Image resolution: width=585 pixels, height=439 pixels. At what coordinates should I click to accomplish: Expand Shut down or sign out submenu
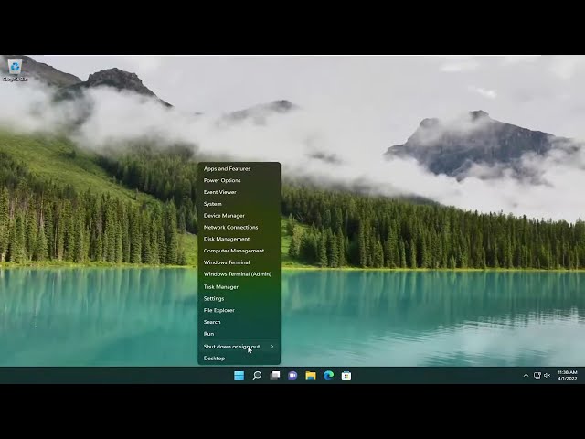click(x=239, y=347)
